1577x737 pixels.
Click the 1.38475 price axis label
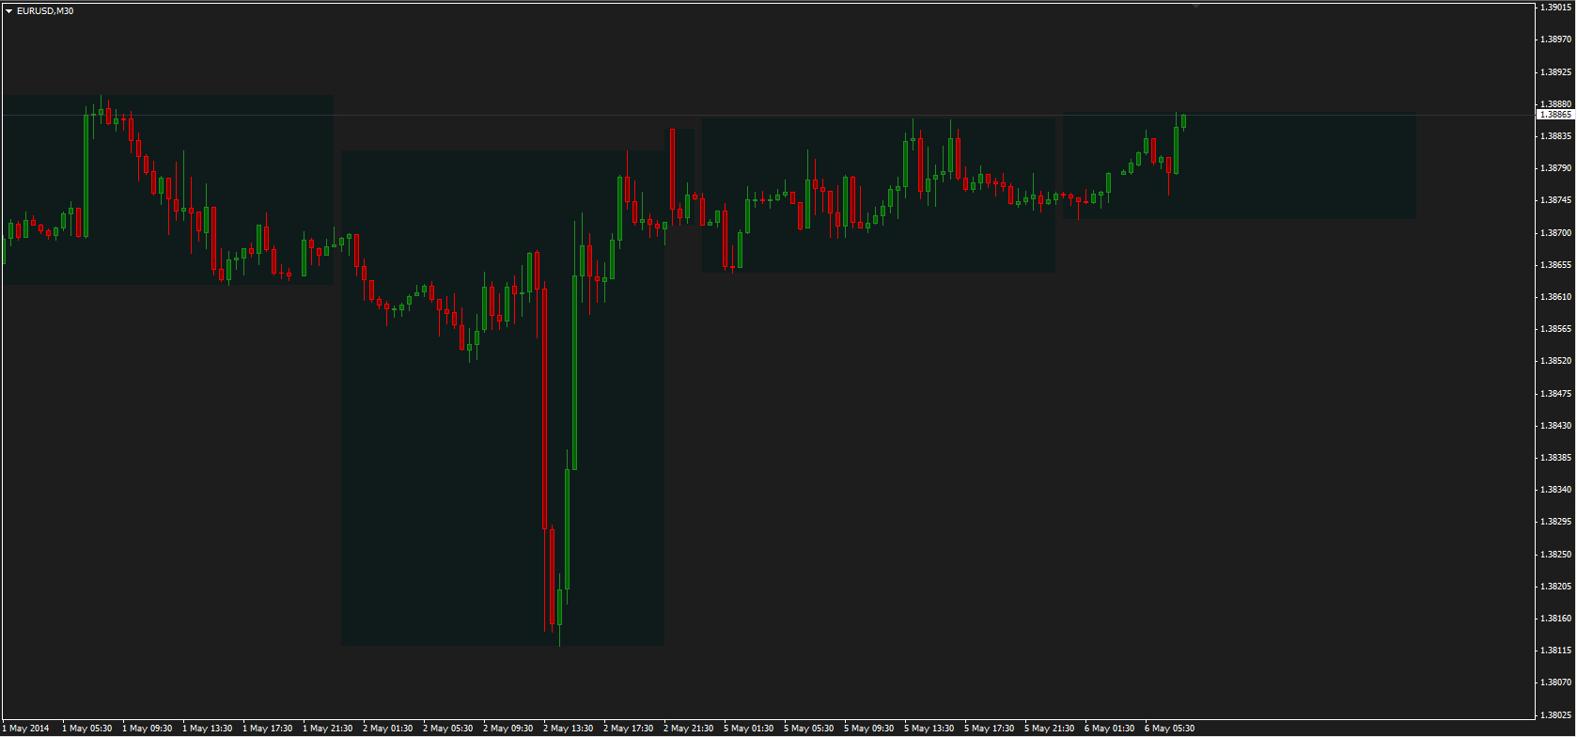1554,393
